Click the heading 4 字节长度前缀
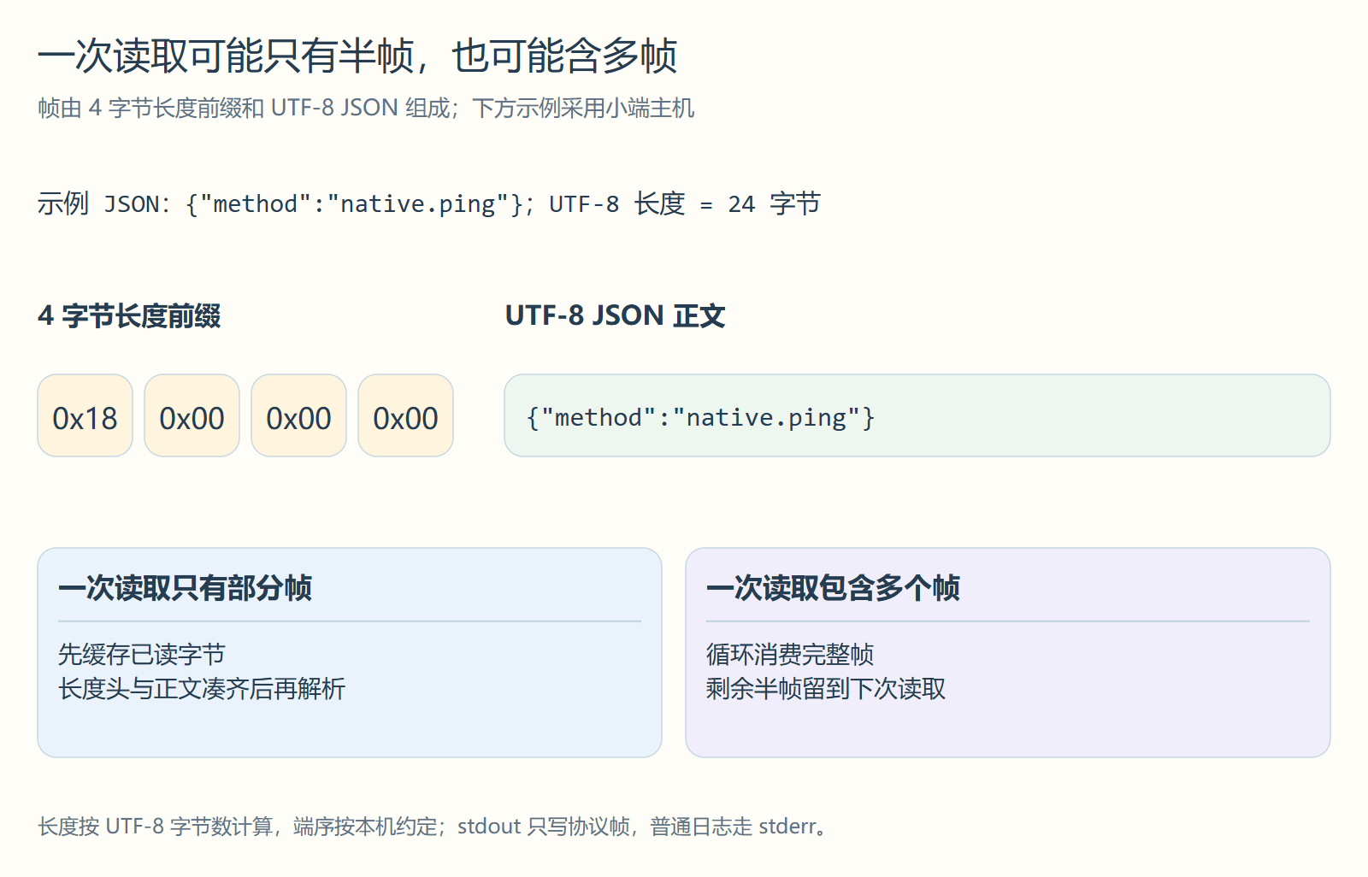 (x=129, y=316)
